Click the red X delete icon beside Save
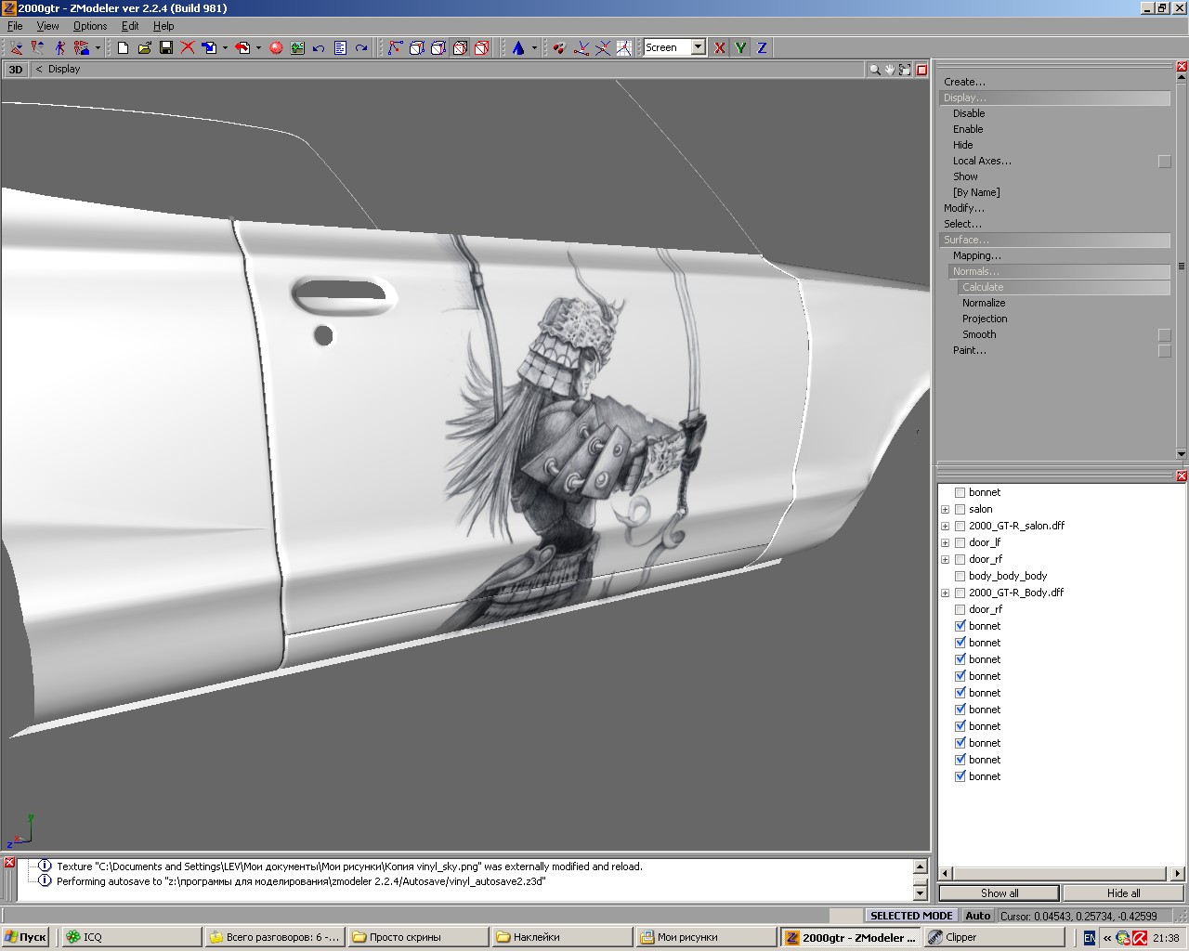The image size is (1189, 951). (188, 47)
